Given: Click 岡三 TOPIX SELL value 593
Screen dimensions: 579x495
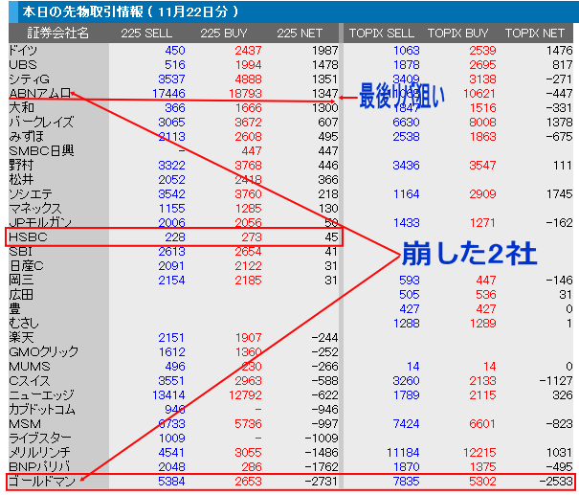Looking at the screenshot, I should coord(410,281).
